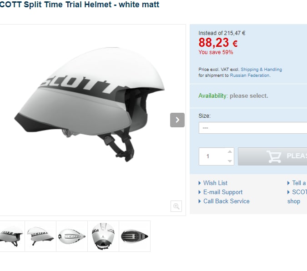Decrease quantity with the down arrow
This screenshot has width=307, height=271.
230,161
